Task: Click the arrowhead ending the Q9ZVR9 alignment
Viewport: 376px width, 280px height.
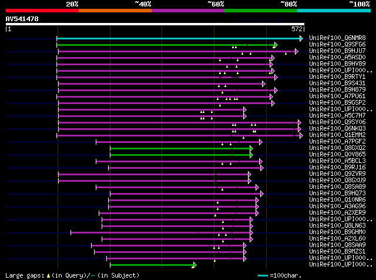Action: [249, 175]
